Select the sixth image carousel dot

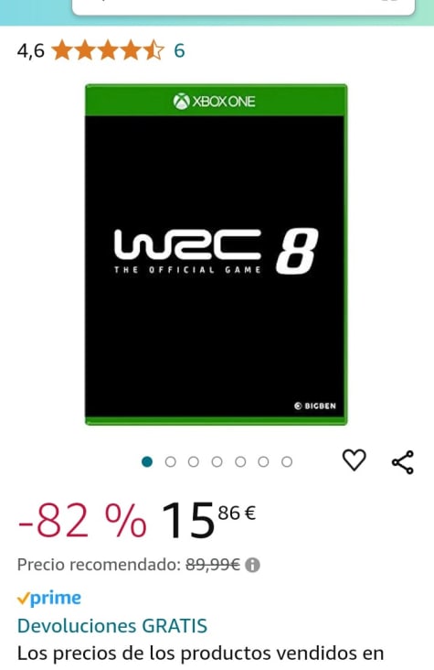[x=263, y=462]
